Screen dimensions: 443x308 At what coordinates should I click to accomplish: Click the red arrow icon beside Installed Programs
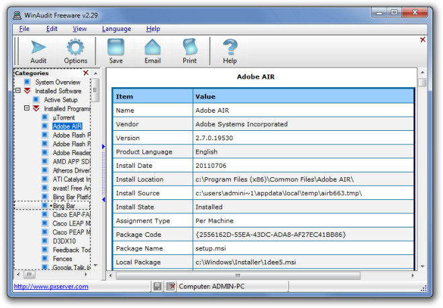(x=36, y=109)
